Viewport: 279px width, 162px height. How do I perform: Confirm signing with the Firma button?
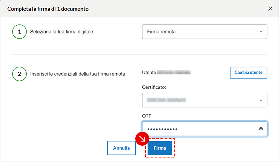(x=160, y=148)
